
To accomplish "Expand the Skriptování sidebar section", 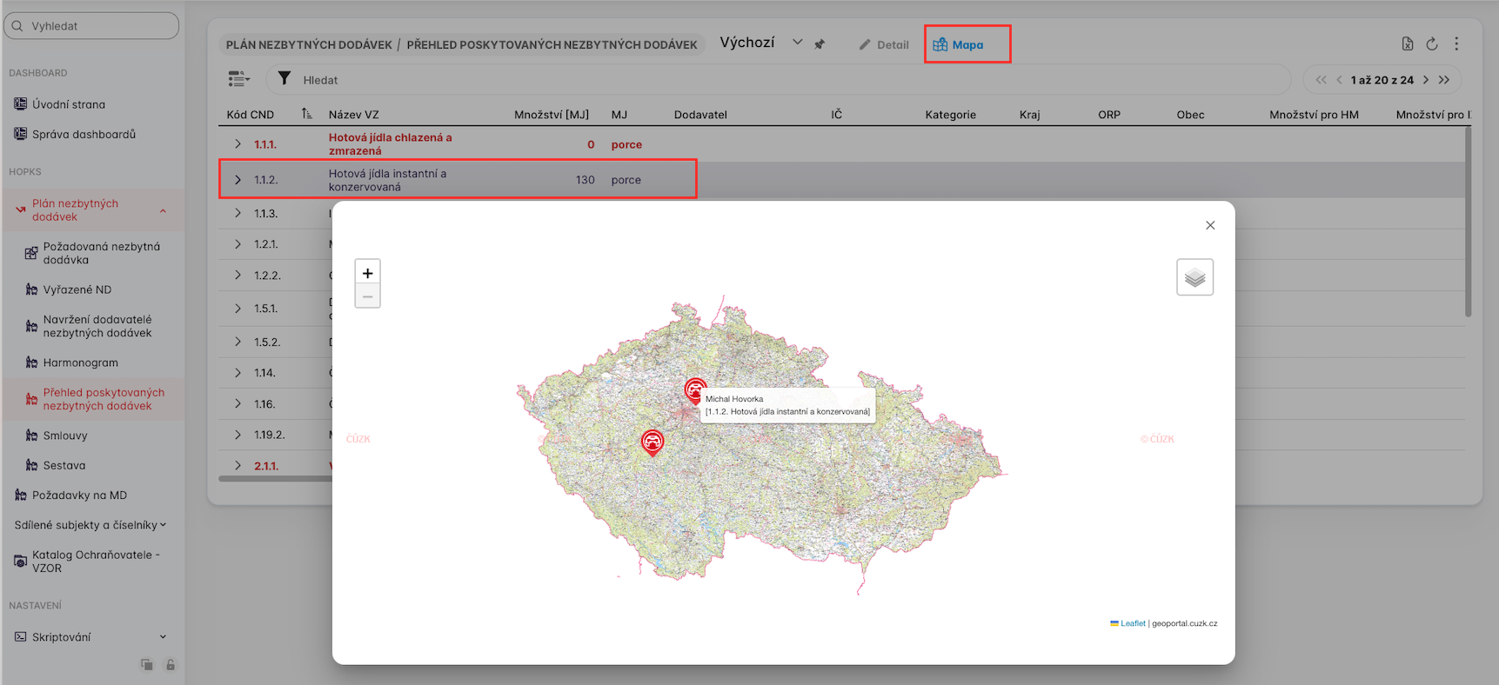I will pos(162,637).
